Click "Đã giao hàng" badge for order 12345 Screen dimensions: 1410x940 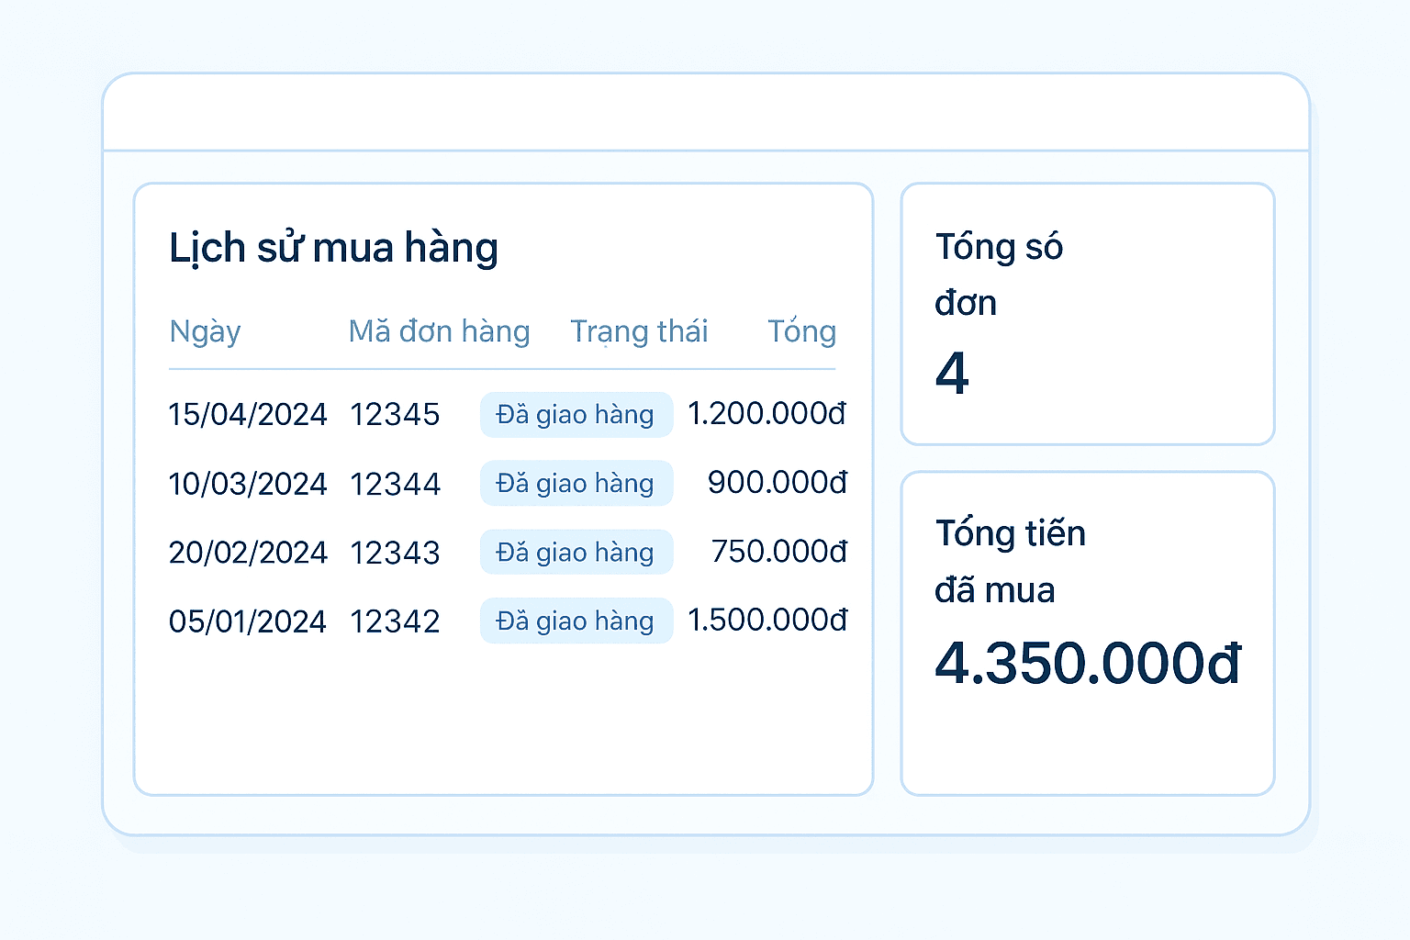click(x=576, y=415)
